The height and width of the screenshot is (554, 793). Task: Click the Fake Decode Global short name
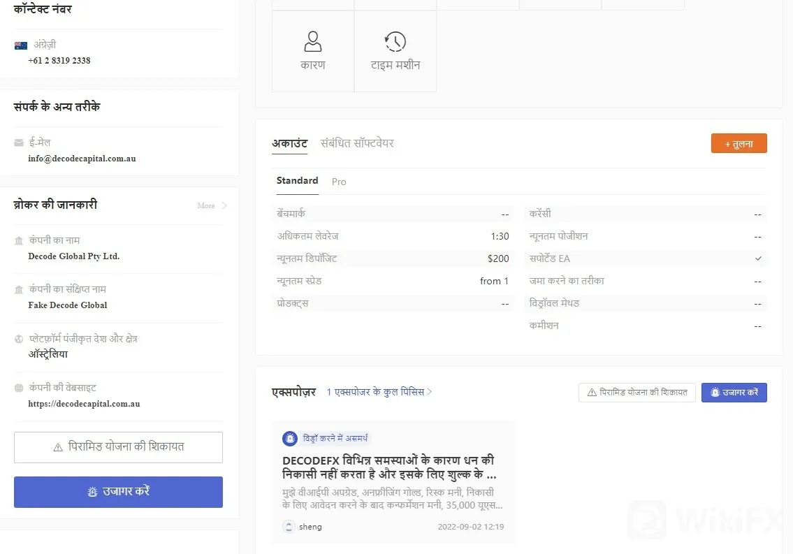point(68,305)
